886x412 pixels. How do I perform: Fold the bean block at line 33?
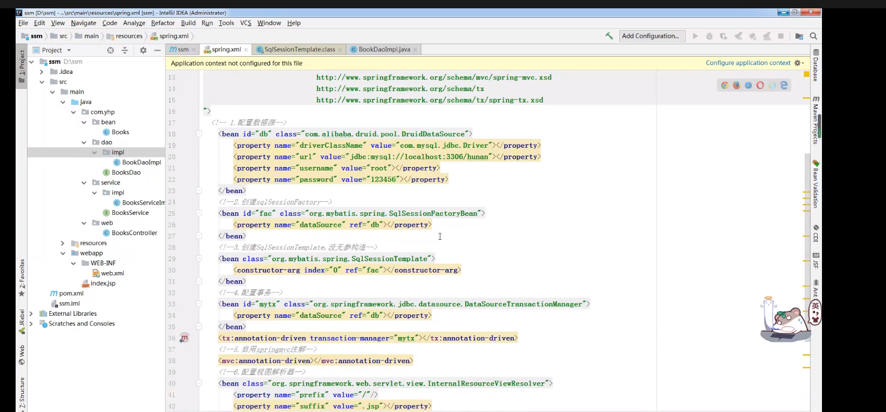click(x=199, y=304)
